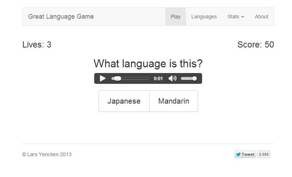Go to the Languages page
Viewport: 292px width, 177px height.
204,16
